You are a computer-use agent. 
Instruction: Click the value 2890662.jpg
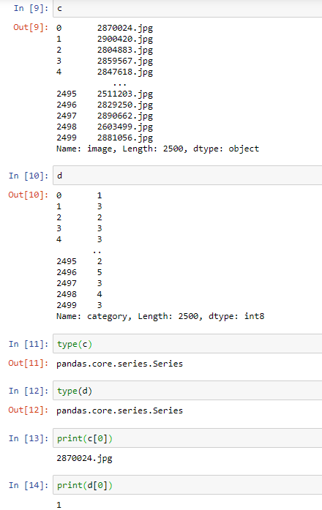[x=125, y=116]
